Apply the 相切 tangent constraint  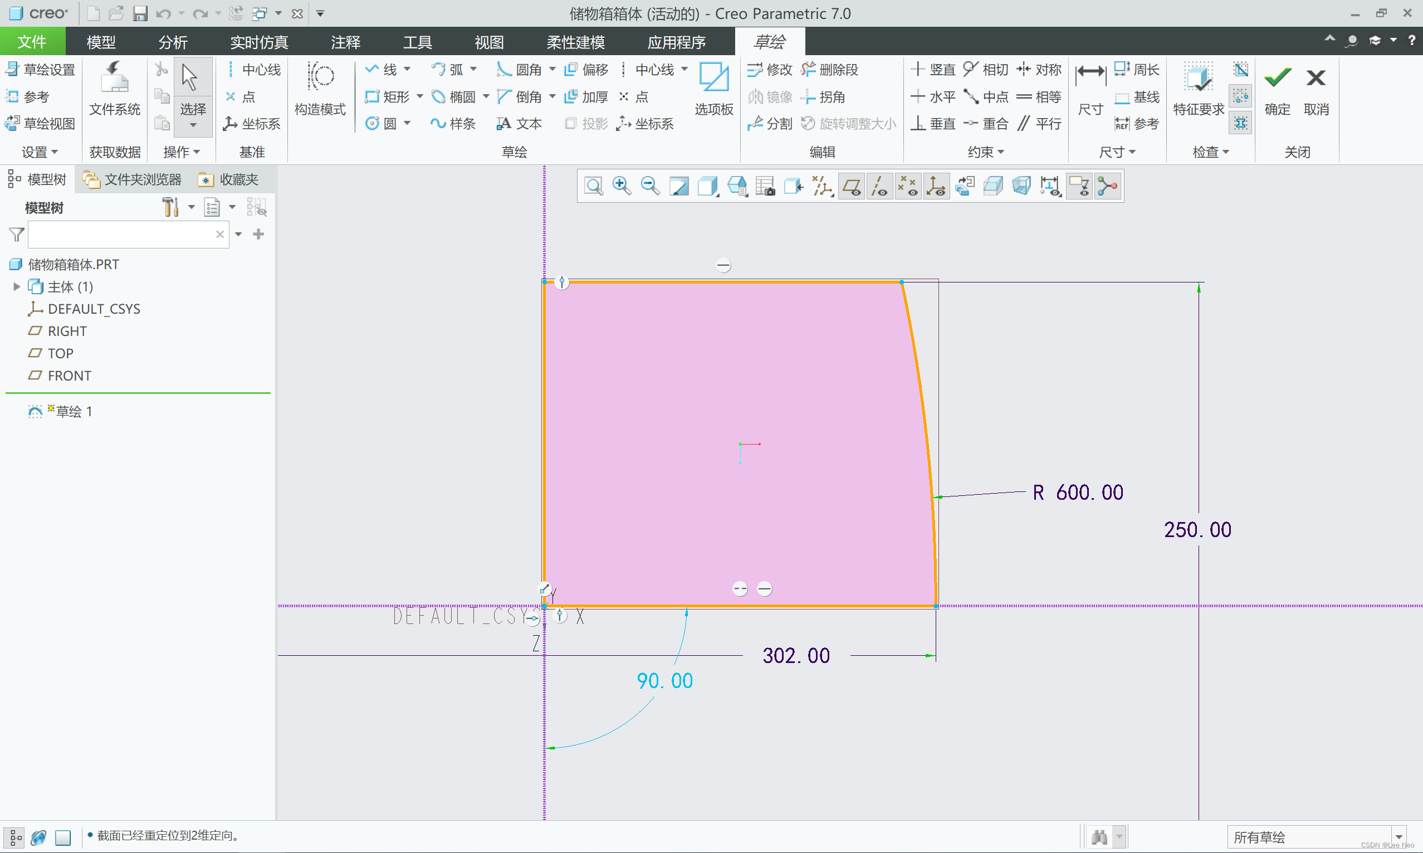tap(986, 70)
